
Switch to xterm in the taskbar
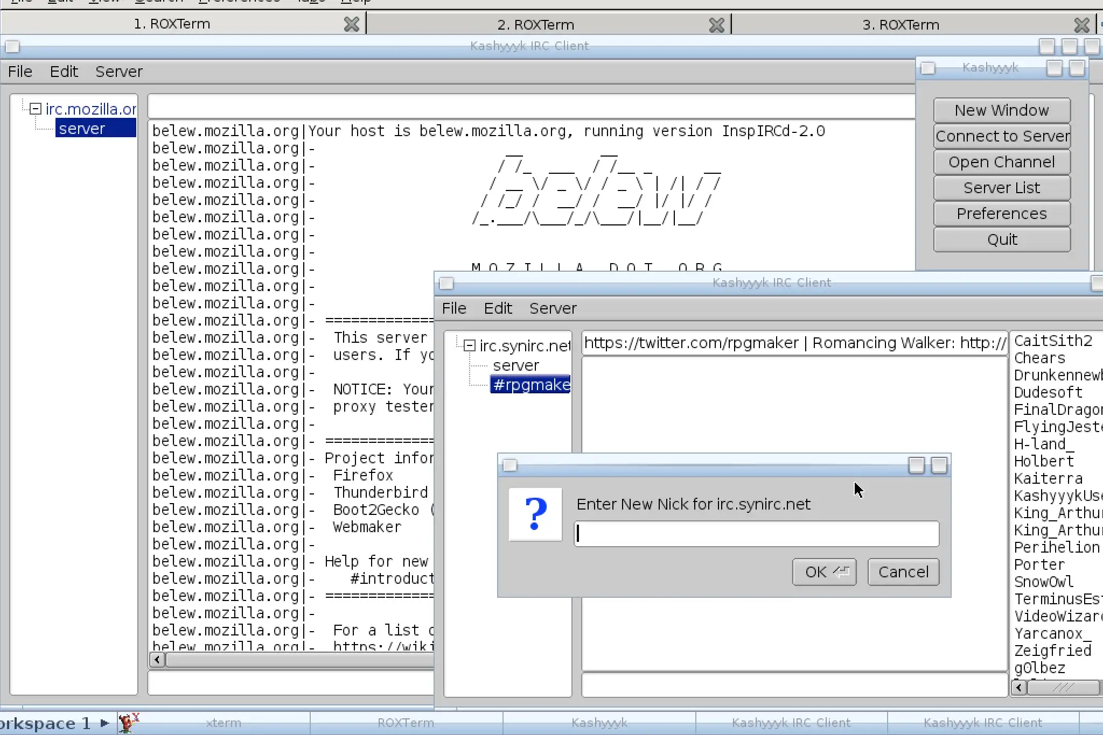223,723
